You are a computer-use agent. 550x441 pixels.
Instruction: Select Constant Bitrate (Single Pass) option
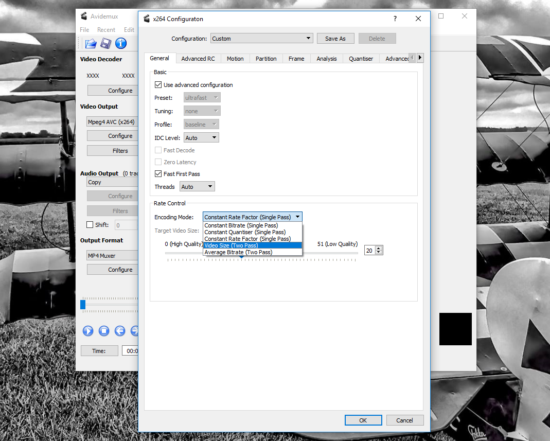[253, 225]
